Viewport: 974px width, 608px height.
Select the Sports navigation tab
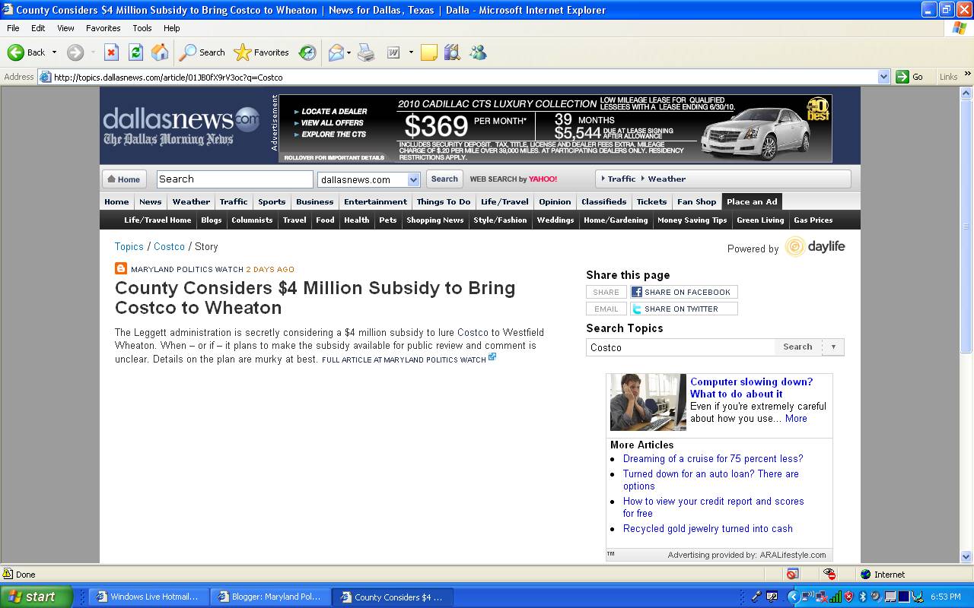tap(272, 202)
